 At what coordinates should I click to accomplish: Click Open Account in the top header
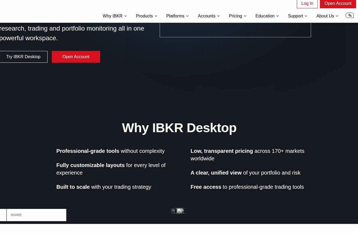(338, 4)
